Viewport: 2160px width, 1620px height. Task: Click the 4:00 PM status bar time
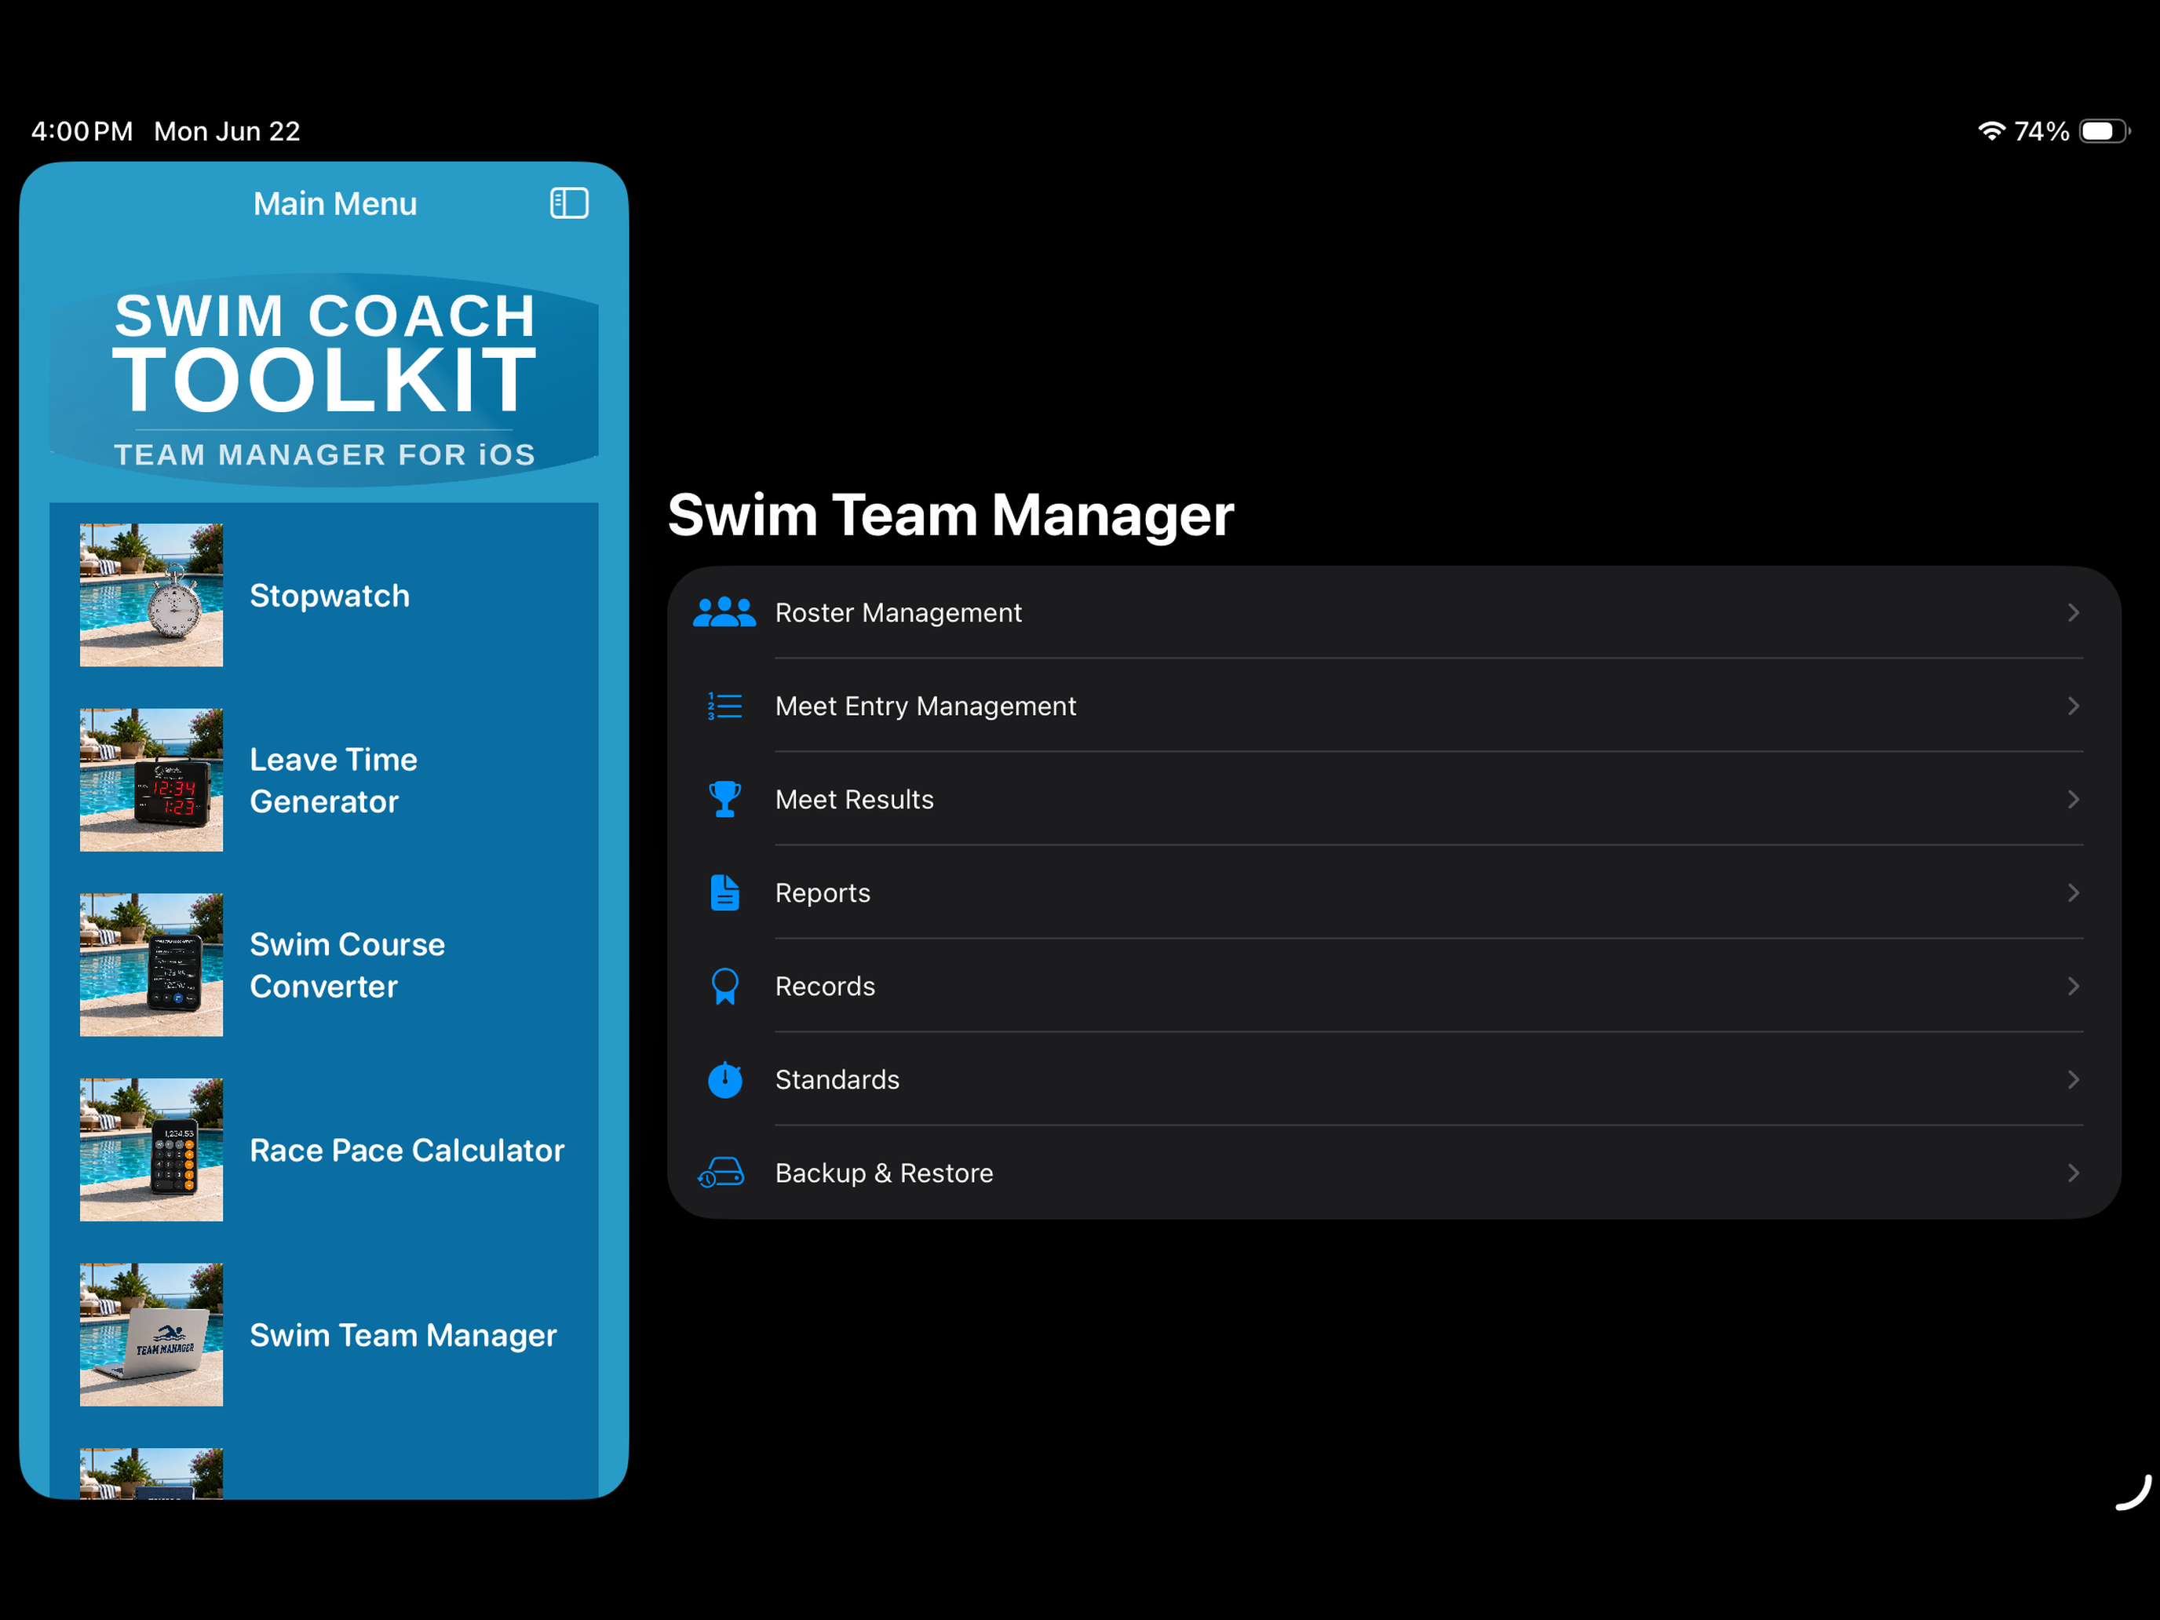(x=82, y=131)
